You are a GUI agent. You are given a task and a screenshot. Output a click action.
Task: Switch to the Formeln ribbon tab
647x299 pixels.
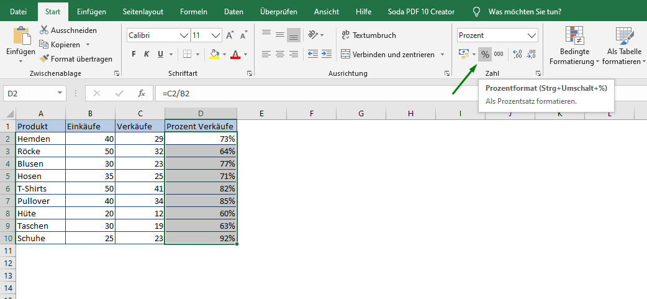194,12
